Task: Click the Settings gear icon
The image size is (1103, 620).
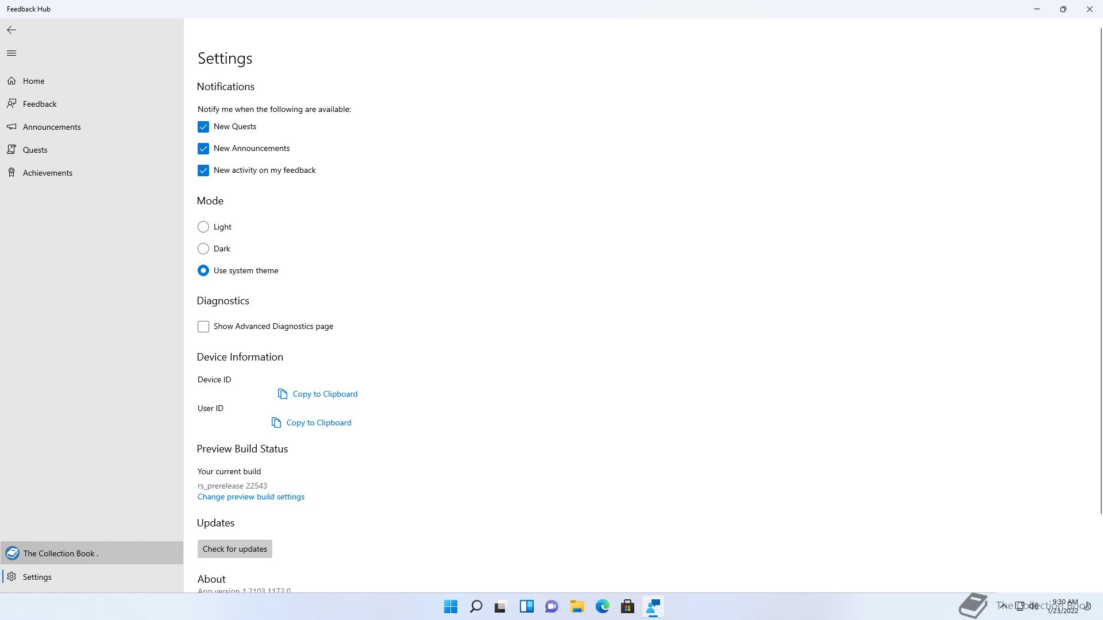Action: click(x=11, y=577)
